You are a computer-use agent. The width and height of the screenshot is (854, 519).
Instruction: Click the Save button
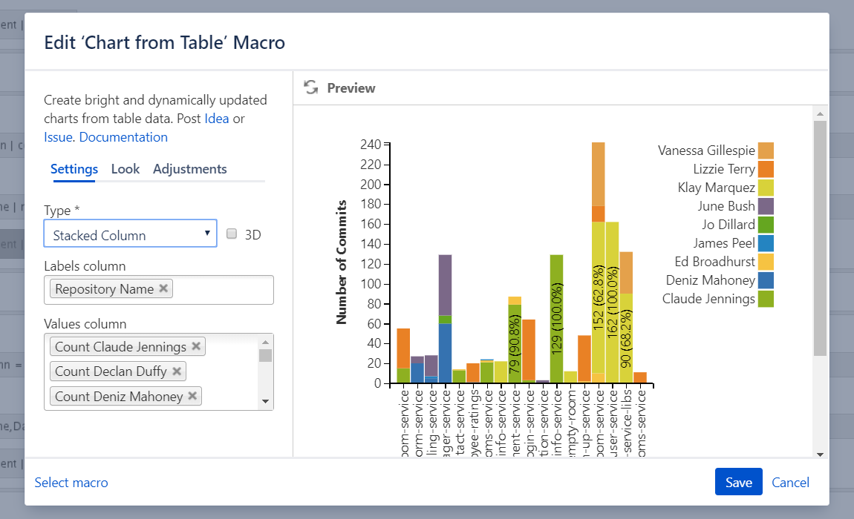[x=738, y=481]
